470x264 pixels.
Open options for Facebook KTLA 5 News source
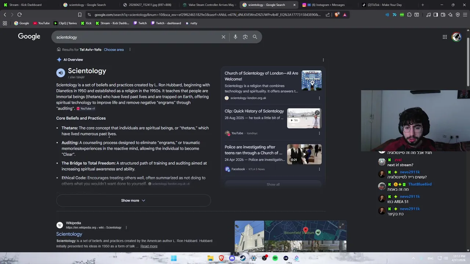[x=319, y=169]
